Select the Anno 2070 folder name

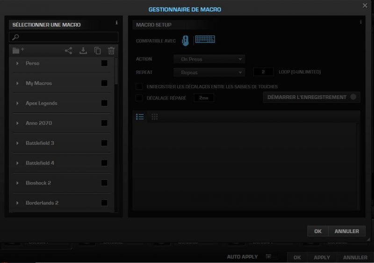pos(39,123)
